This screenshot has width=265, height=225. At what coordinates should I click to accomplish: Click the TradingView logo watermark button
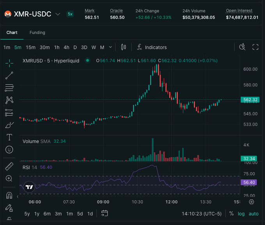(29, 187)
